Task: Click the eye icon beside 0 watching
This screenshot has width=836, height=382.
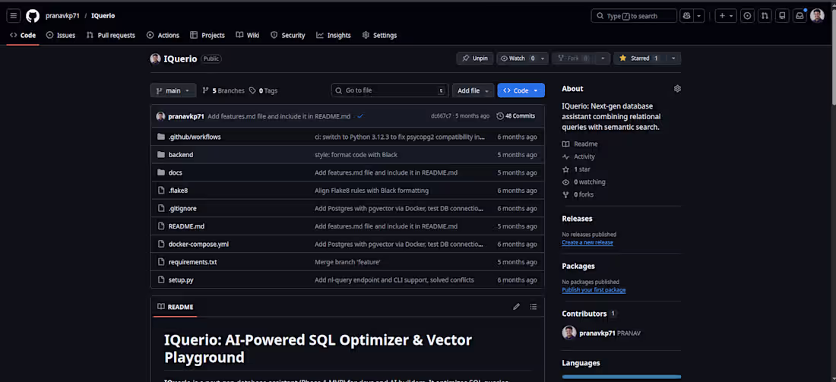Action: tap(565, 182)
